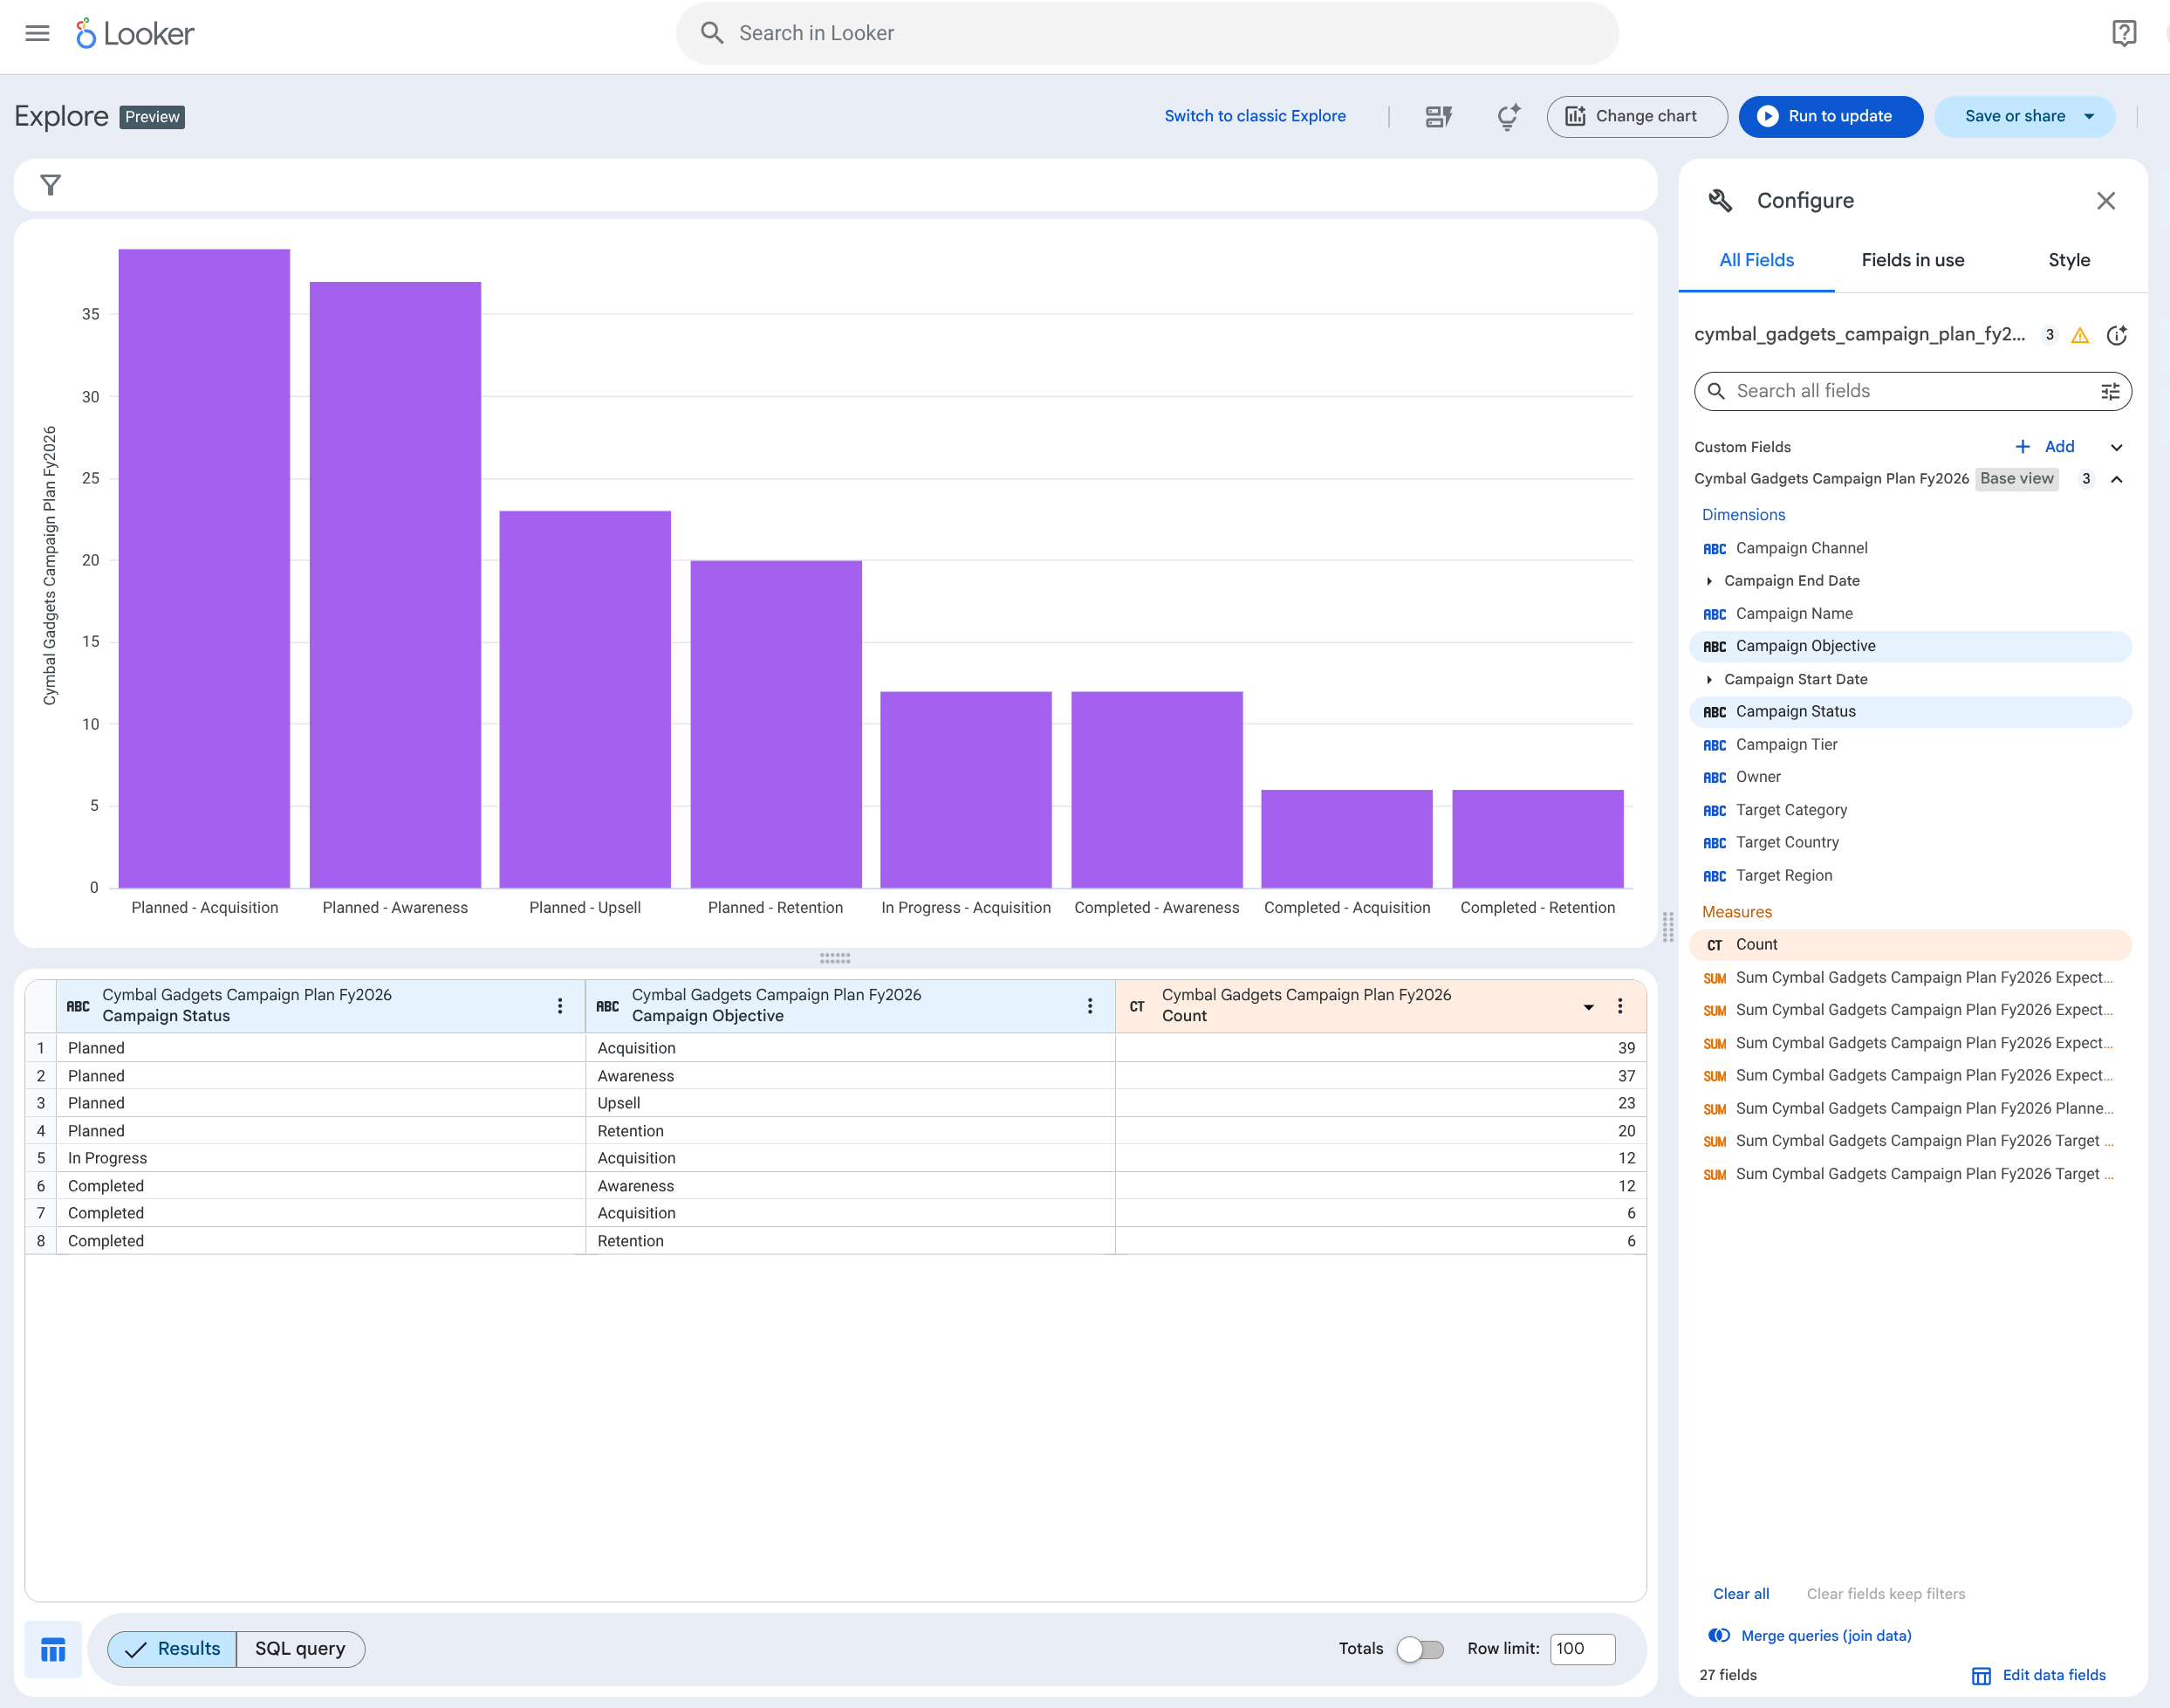This screenshot has height=1708, width=2170.
Task: Click the table visualization icon at bottom left
Action: tap(52, 1649)
